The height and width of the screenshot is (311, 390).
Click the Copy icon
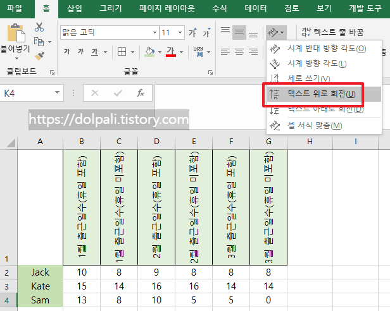tap(39, 42)
